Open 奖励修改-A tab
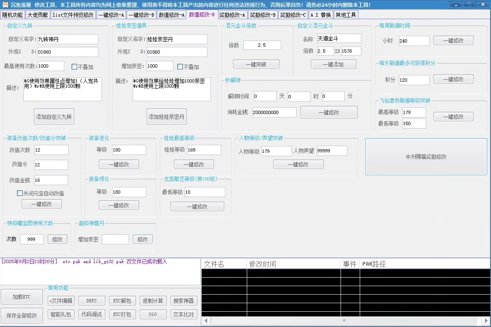The width and height of the screenshot is (491, 327). coord(232,15)
